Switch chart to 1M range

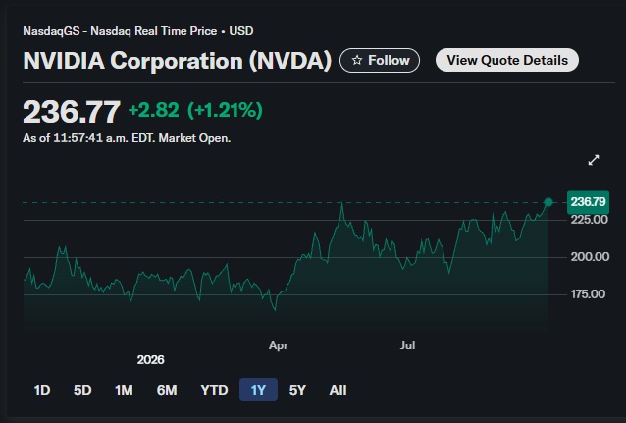[124, 390]
